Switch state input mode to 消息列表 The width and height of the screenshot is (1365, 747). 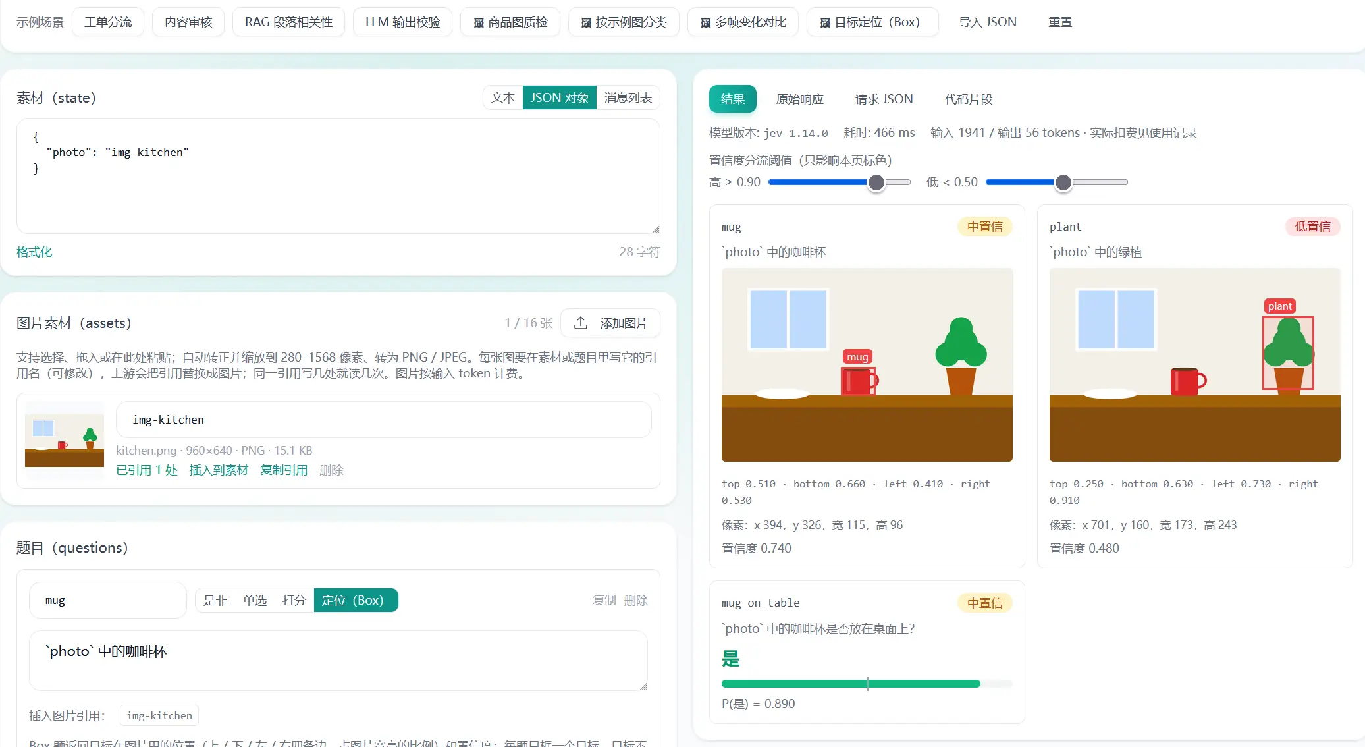click(628, 97)
